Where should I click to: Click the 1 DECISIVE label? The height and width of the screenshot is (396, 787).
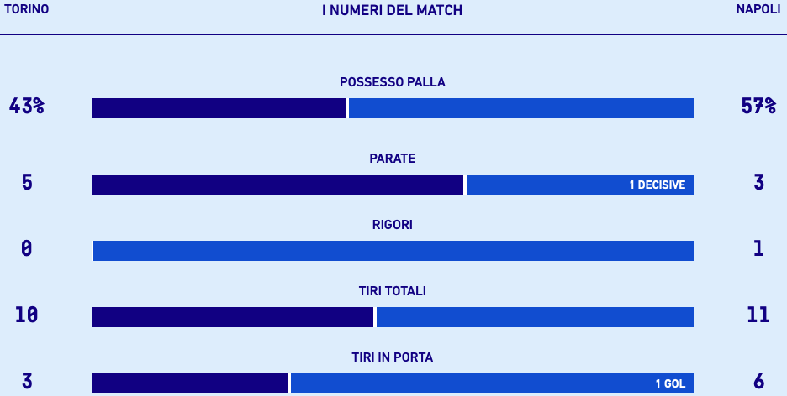tap(657, 185)
